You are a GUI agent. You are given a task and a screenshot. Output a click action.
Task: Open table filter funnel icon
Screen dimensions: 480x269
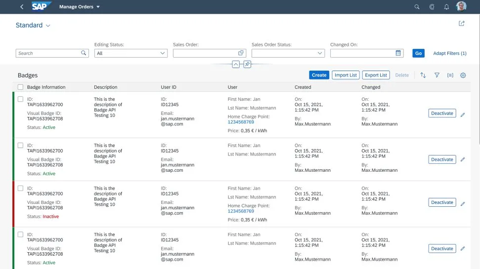tap(437, 75)
